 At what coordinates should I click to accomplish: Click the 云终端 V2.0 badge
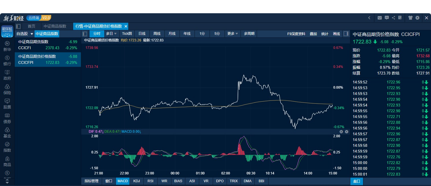(39, 18)
